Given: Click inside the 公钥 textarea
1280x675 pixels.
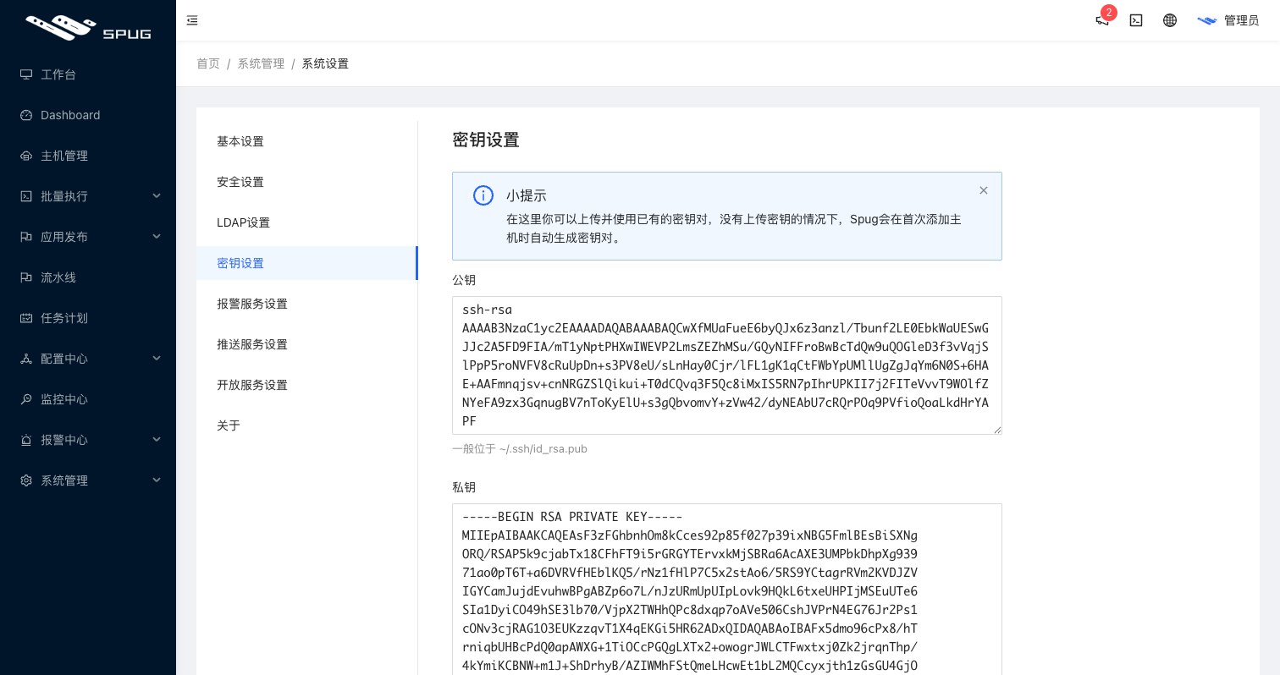Looking at the screenshot, I should pos(727,365).
